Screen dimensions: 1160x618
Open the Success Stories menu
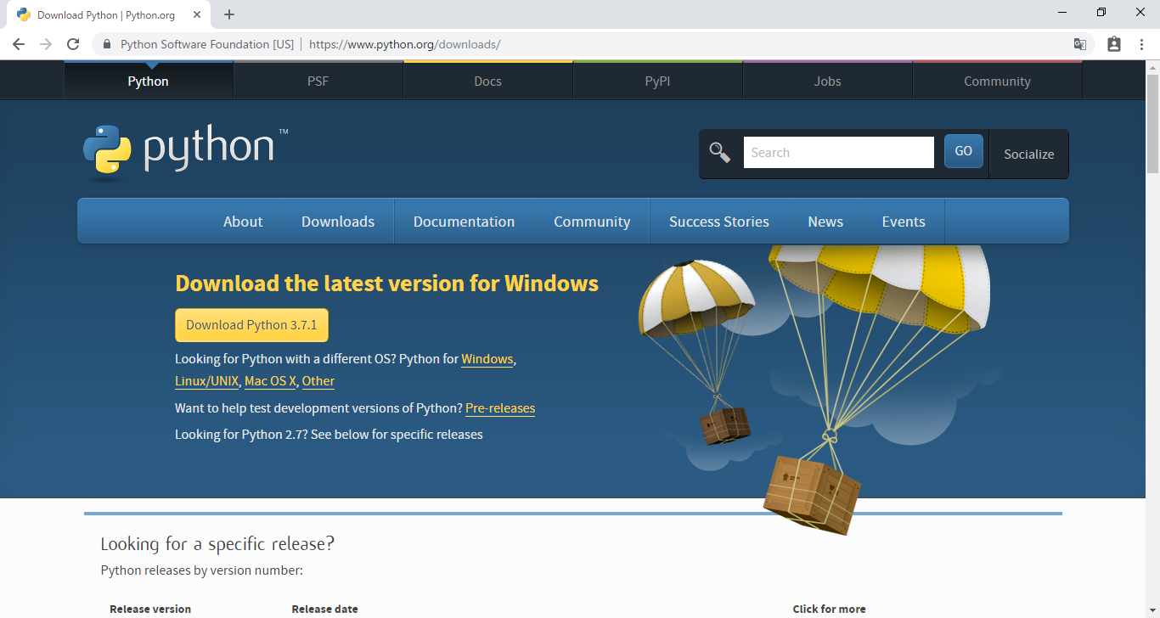point(719,222)
